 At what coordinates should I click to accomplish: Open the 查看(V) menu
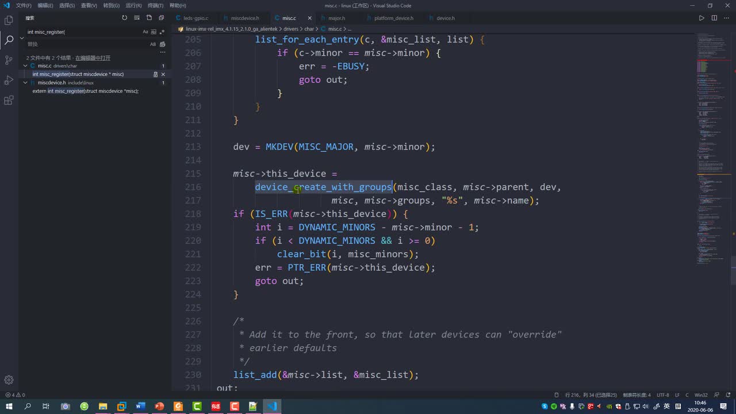point(89,6)
